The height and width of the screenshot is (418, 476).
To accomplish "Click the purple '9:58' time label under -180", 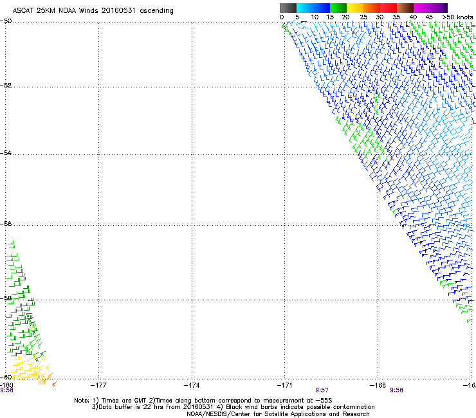I will (x=6, y=390).
